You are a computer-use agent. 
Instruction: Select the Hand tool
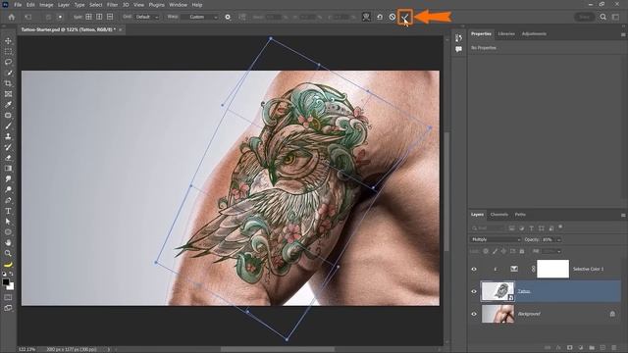(x=8, y=242)
